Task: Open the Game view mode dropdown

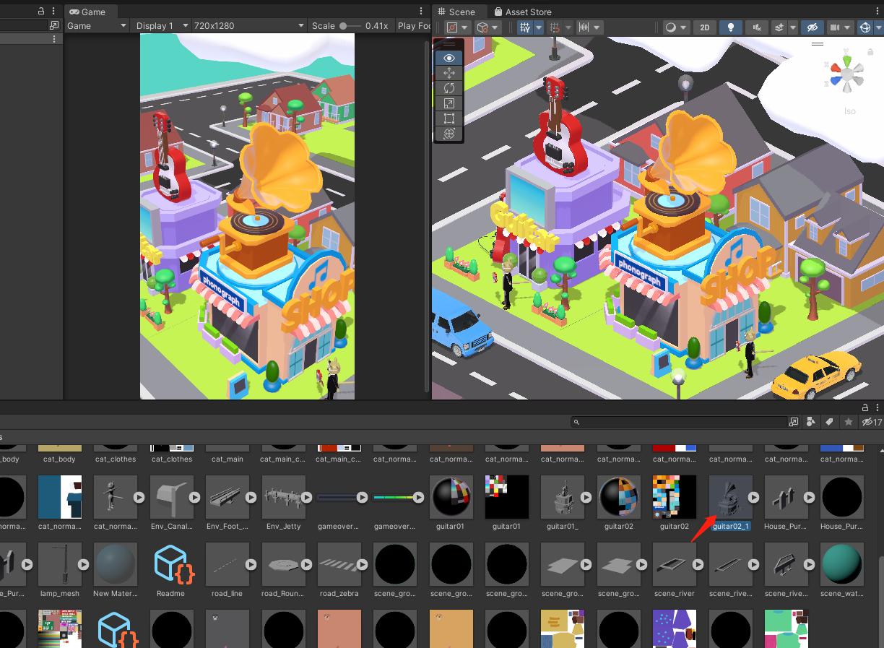Action: click(97, 26)
